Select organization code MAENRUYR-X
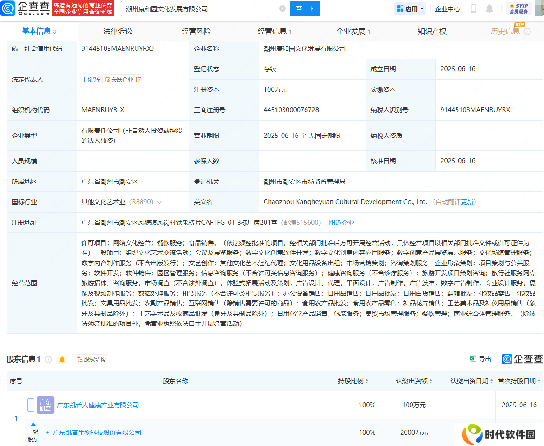Image resolution: width=544 pixels, height=446 pixels. tap(103, 110)
